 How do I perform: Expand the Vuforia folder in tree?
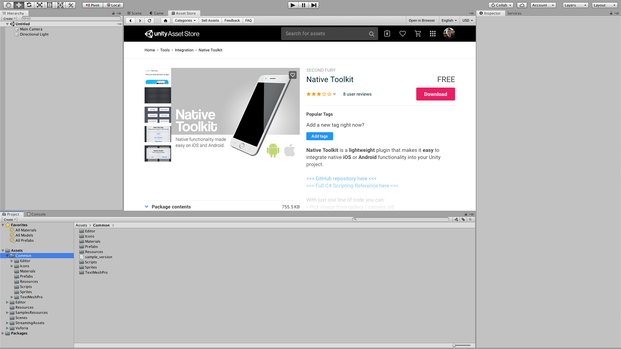7,328
